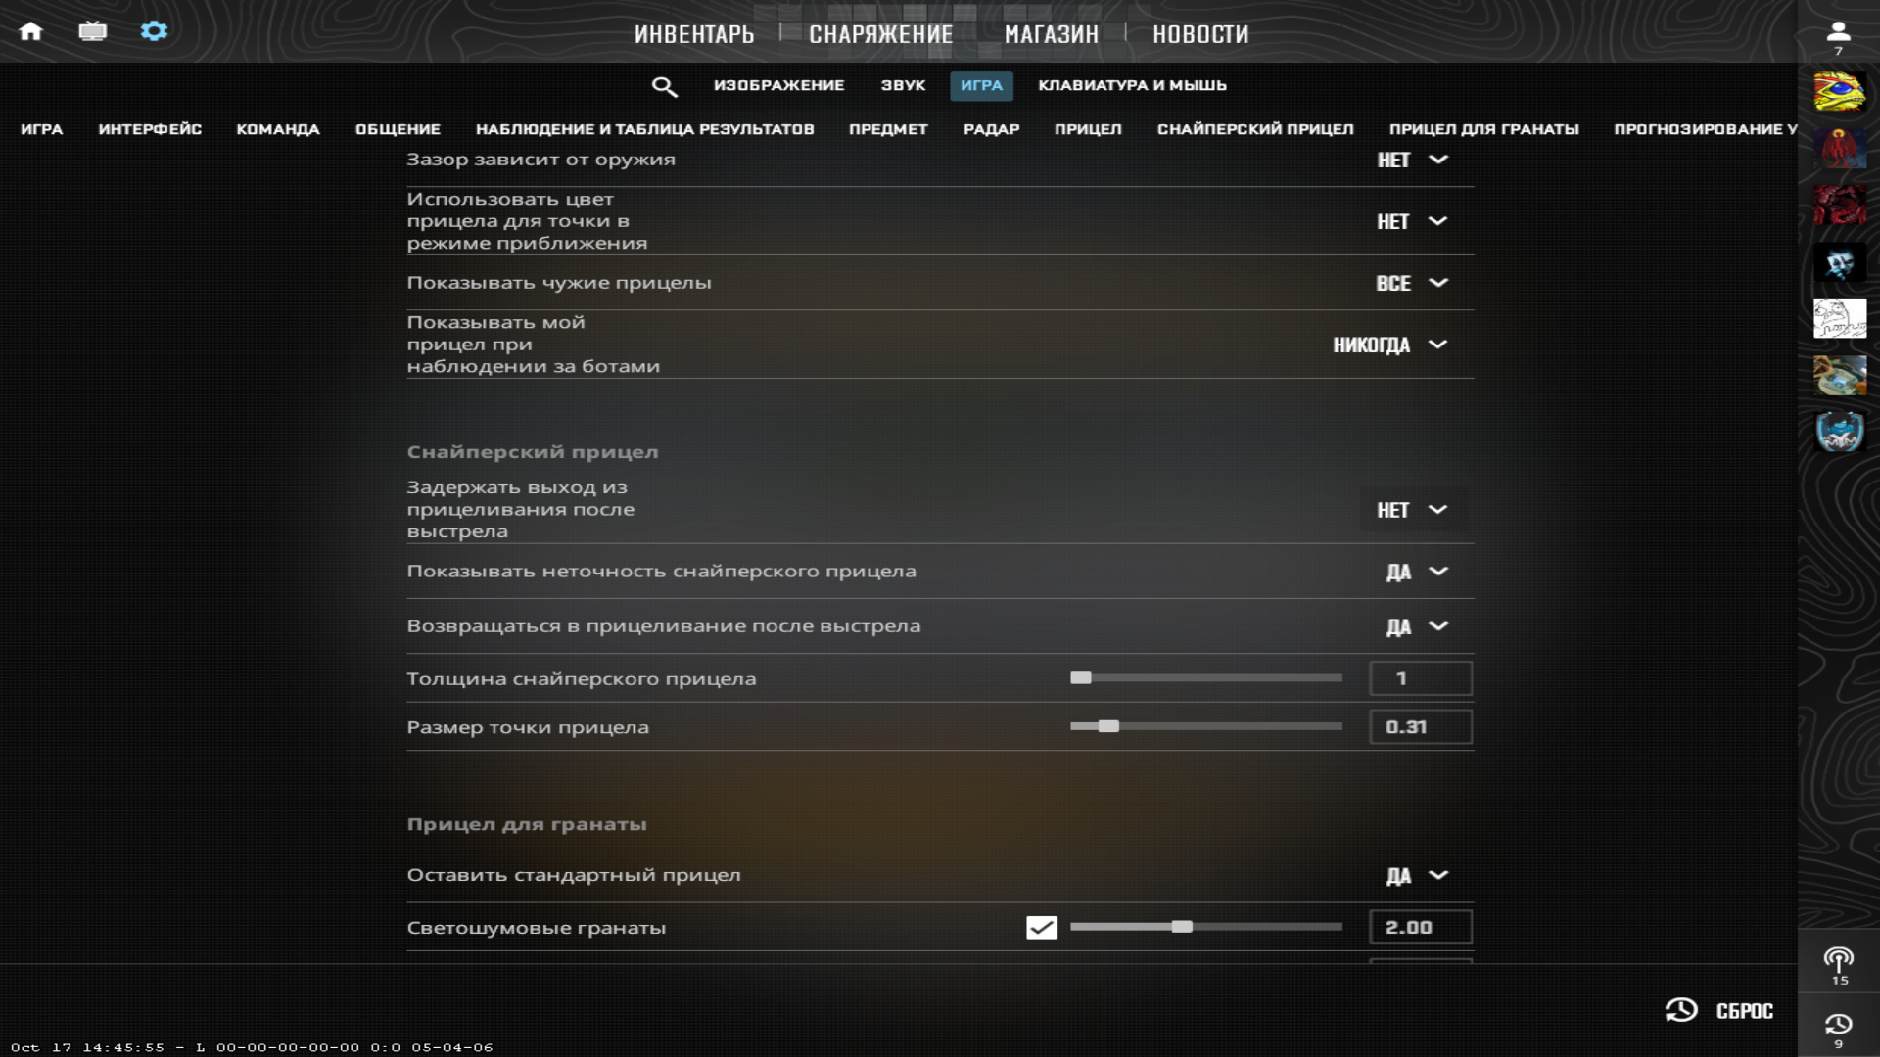This screenshot has width=1880, height=1057.
Task: Click the home icon in top bar
Action: tap(30, 31)
